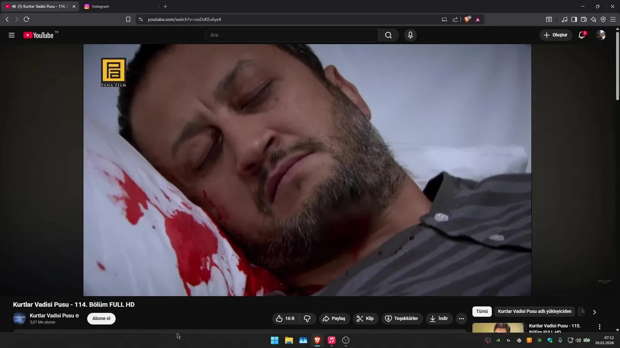Select Kurtlar Vadisi Pusu adlı yükleyiciden chip

pyautogui.click(x=535, y=312)
